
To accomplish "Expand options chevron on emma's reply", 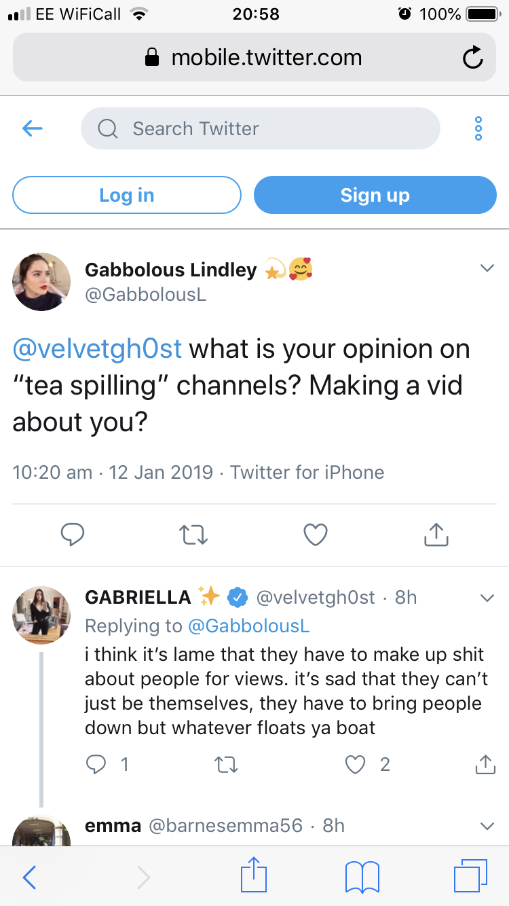I will [487, 827].
